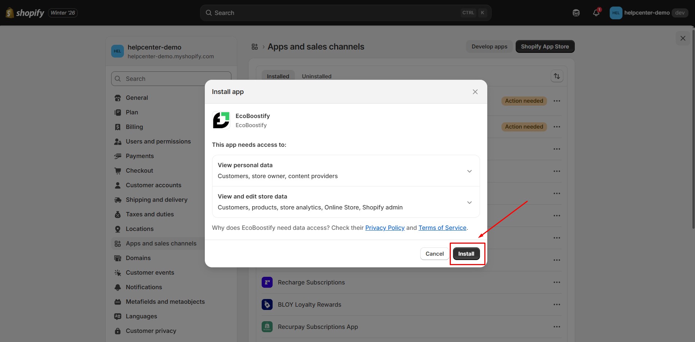Open the sort order control above the app list
The width and height of the screenshot is (695, 342).
557,76
